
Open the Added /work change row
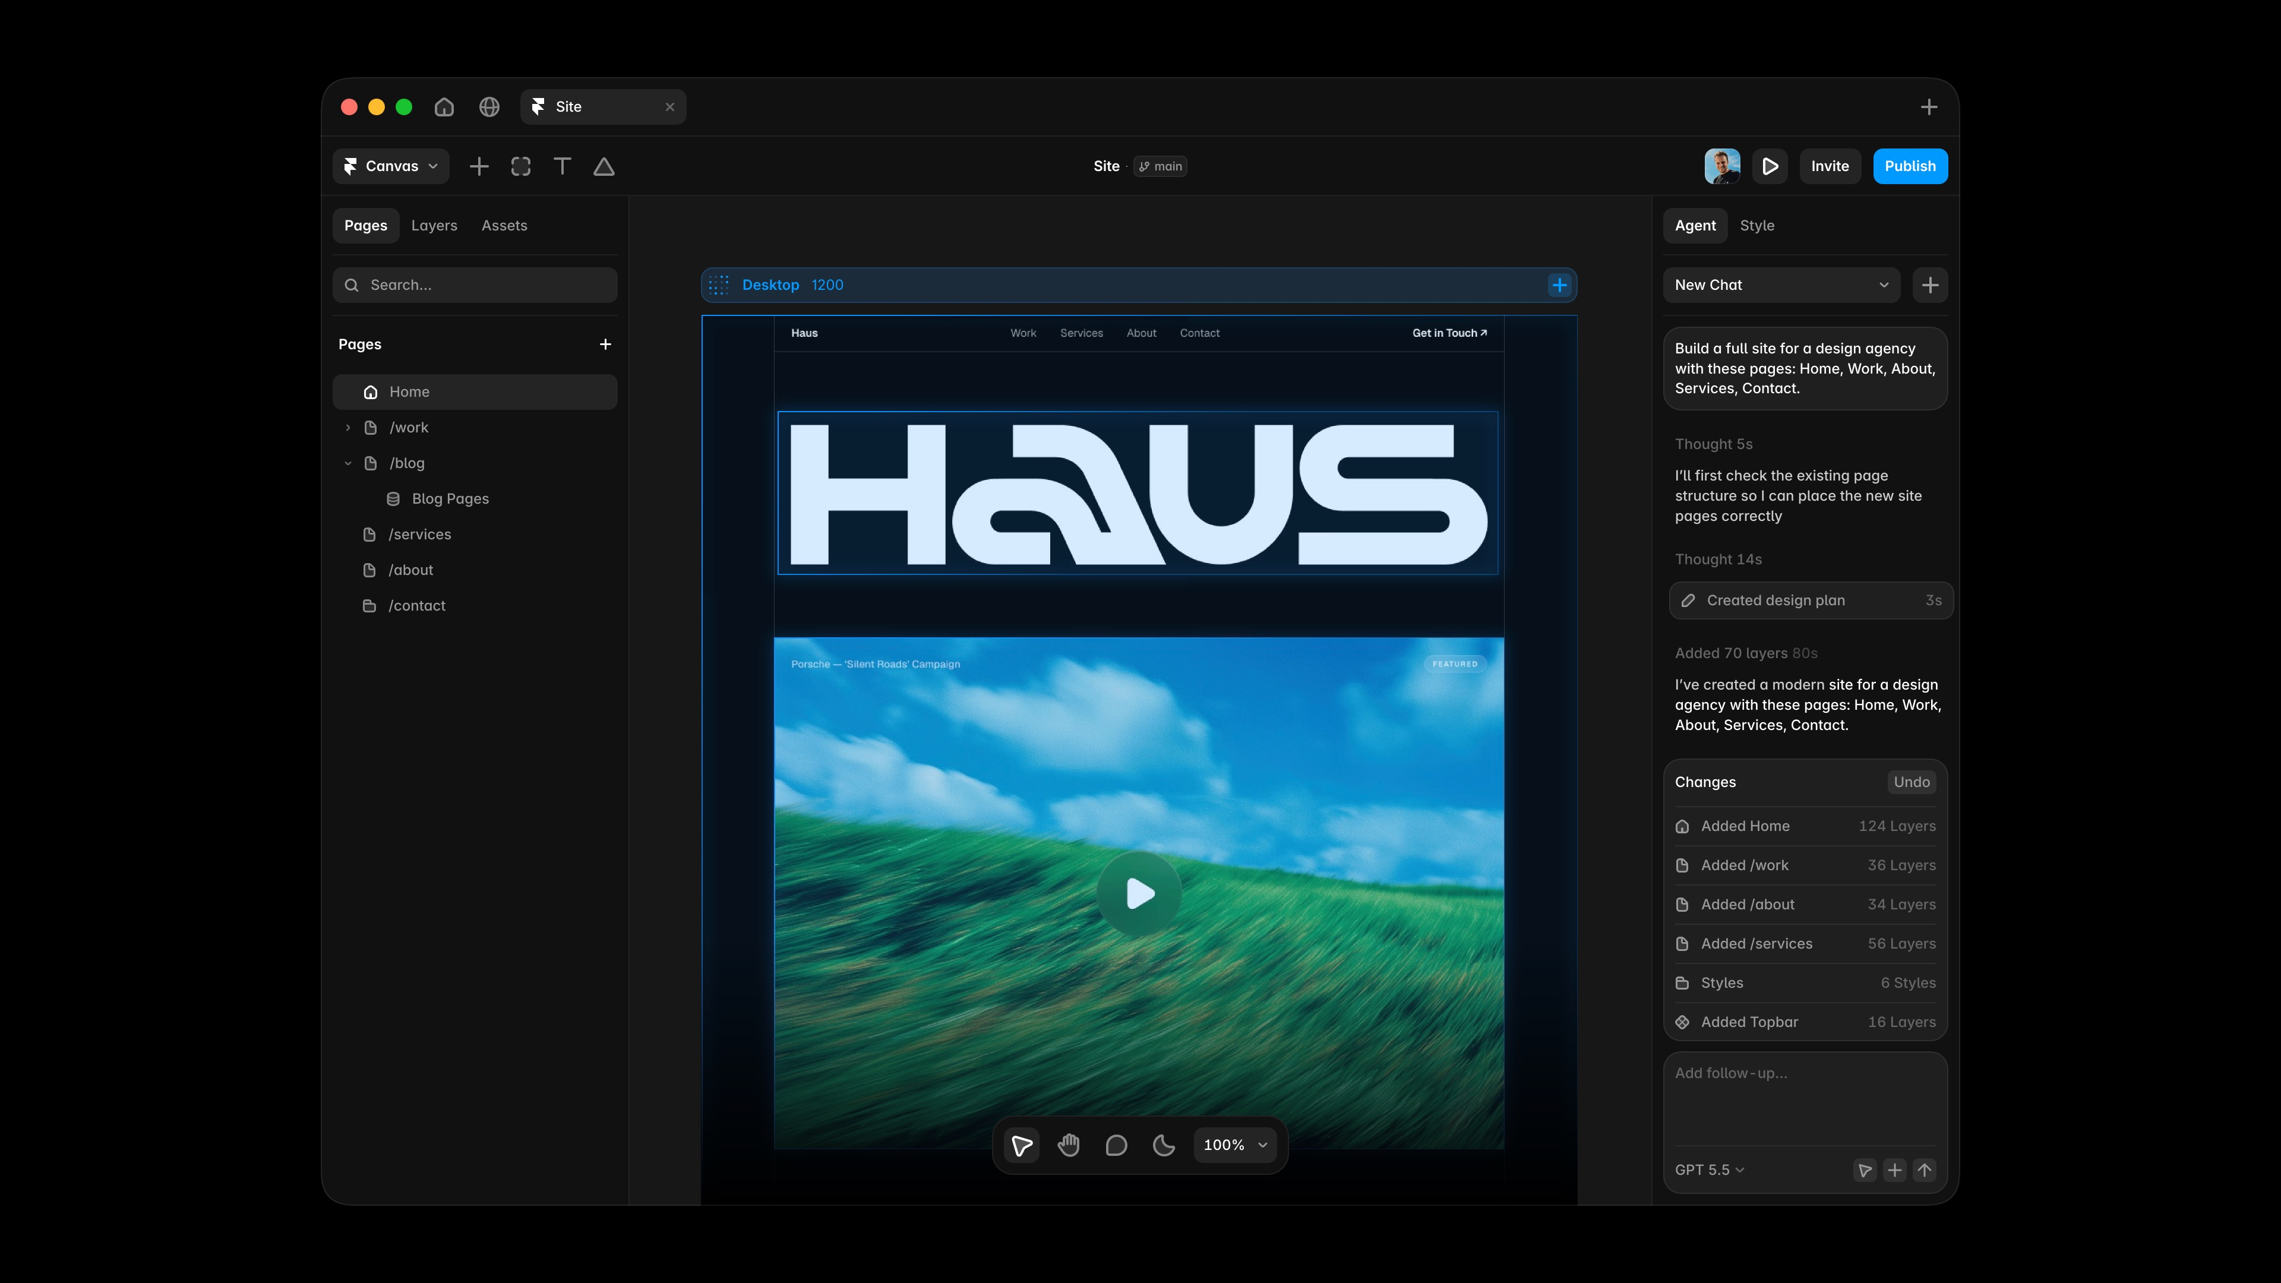tap(1806, 866)
